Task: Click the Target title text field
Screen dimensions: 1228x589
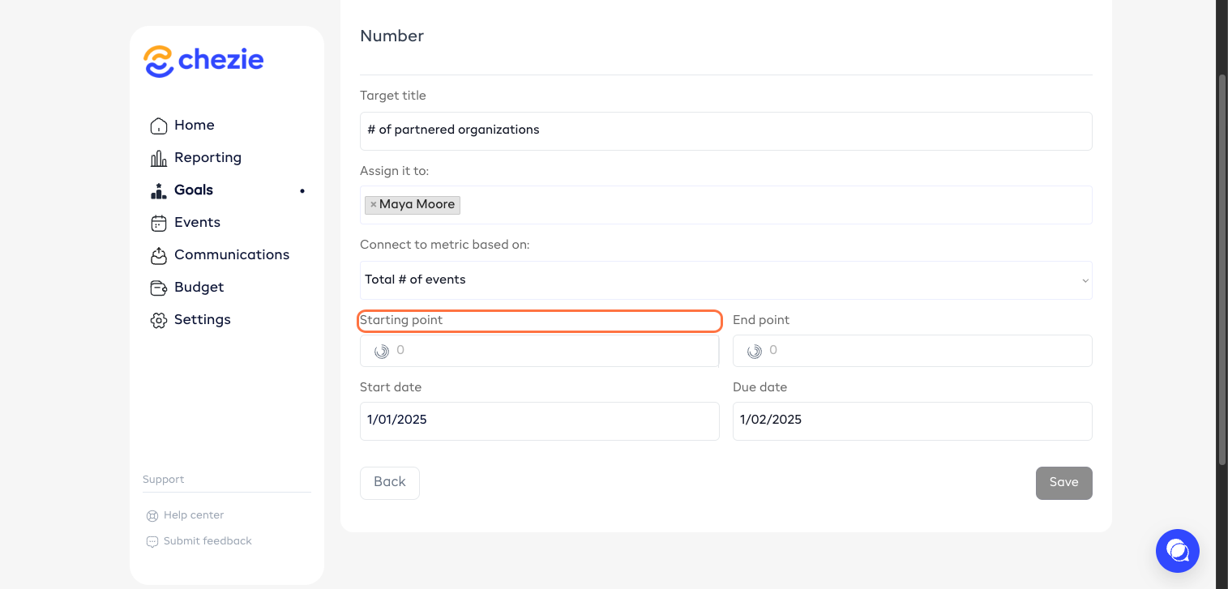Action: pos(725,130)
